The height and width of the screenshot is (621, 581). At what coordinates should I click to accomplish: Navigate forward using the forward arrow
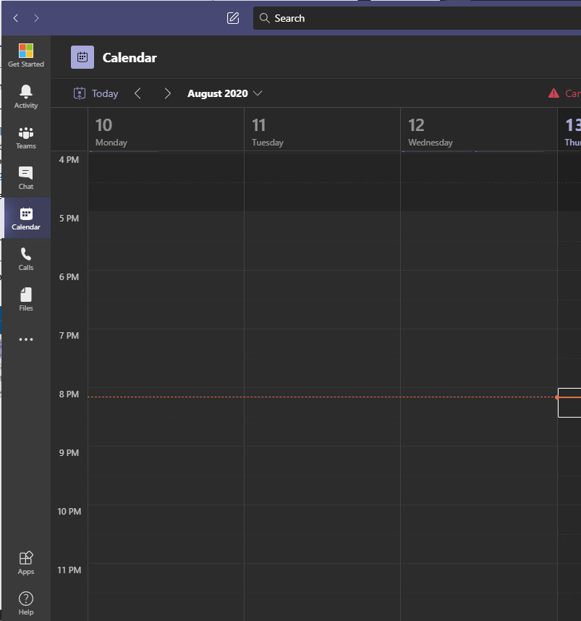(37, 18)
